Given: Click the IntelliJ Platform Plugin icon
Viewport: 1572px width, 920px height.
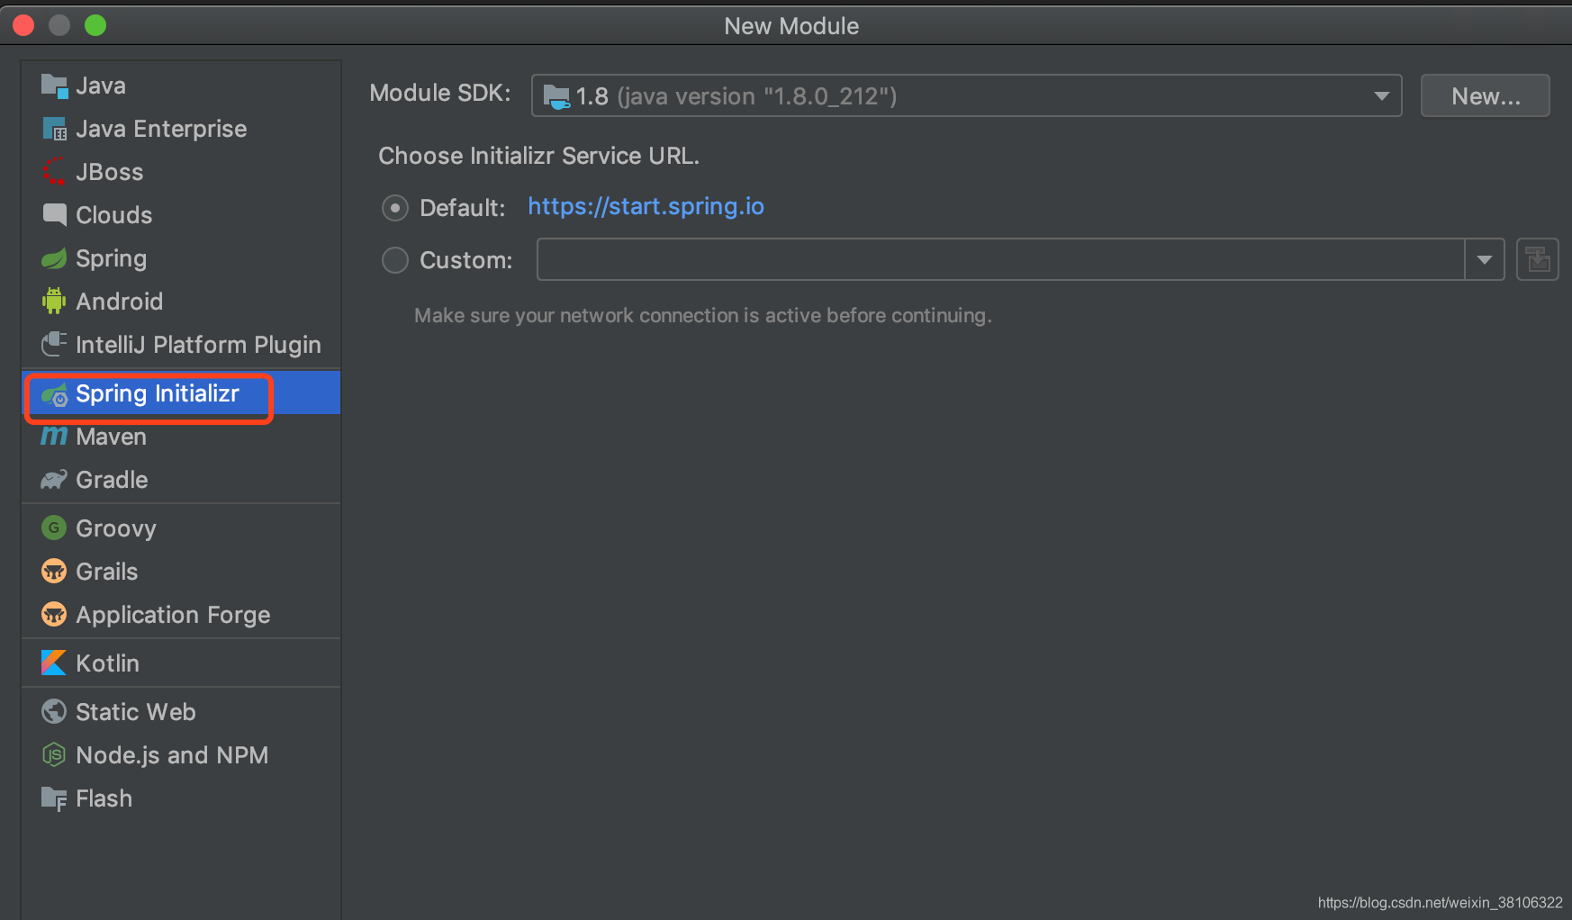Looking at the screenshot, I should click(54, 344).
